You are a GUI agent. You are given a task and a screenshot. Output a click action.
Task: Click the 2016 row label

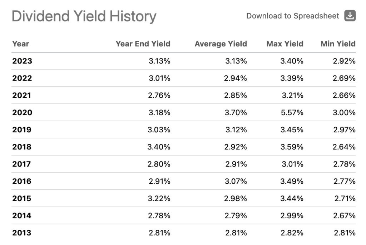tap(22, 181)
